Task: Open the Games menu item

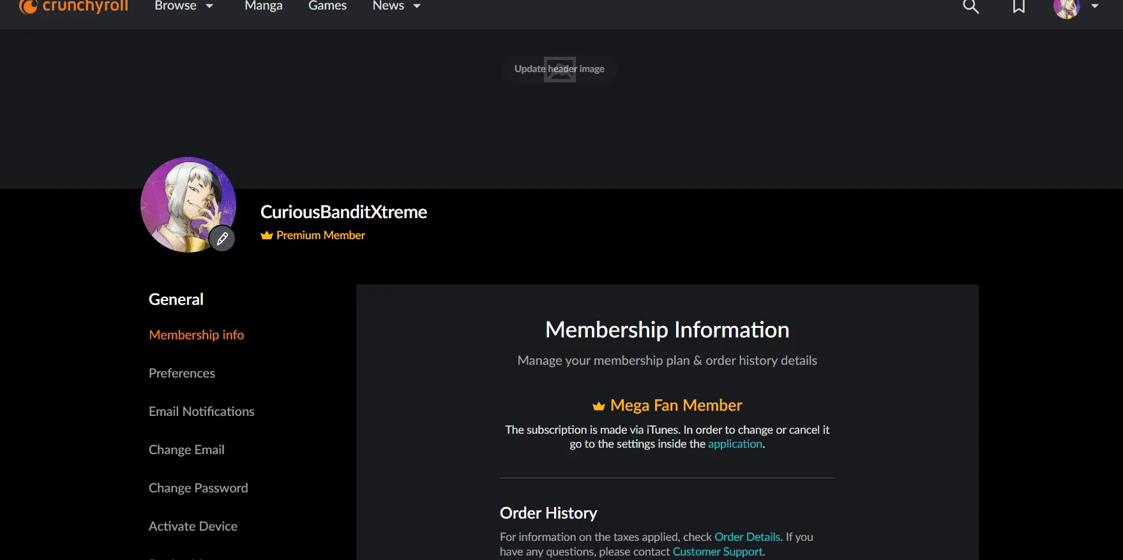Action: [x=328, y=6]
